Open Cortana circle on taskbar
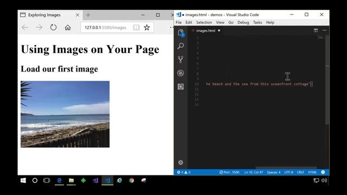 click(35, 180)
